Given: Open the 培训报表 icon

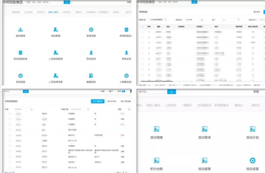Looking at the screenshot, I should pyautogui.click(x=204, y=160).
